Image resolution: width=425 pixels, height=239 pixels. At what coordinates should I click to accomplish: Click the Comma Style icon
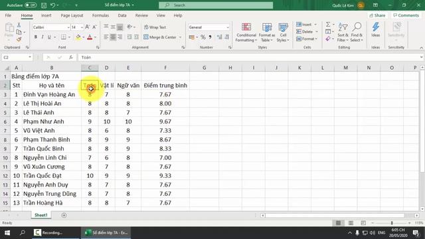click(210, 37)
